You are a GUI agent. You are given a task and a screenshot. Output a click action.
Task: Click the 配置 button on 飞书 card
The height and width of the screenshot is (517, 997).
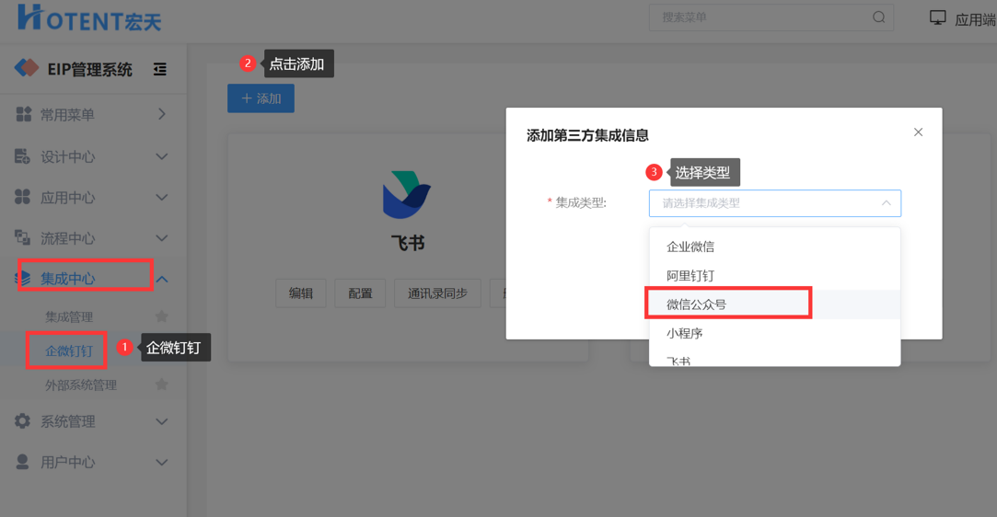[360, 293]
